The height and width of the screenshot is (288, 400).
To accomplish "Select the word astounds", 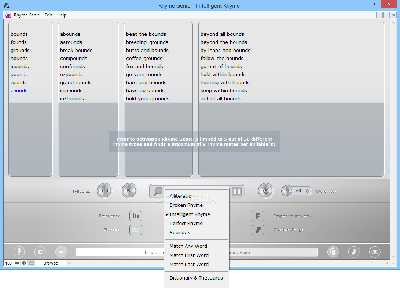I will (x=71, y=42).
